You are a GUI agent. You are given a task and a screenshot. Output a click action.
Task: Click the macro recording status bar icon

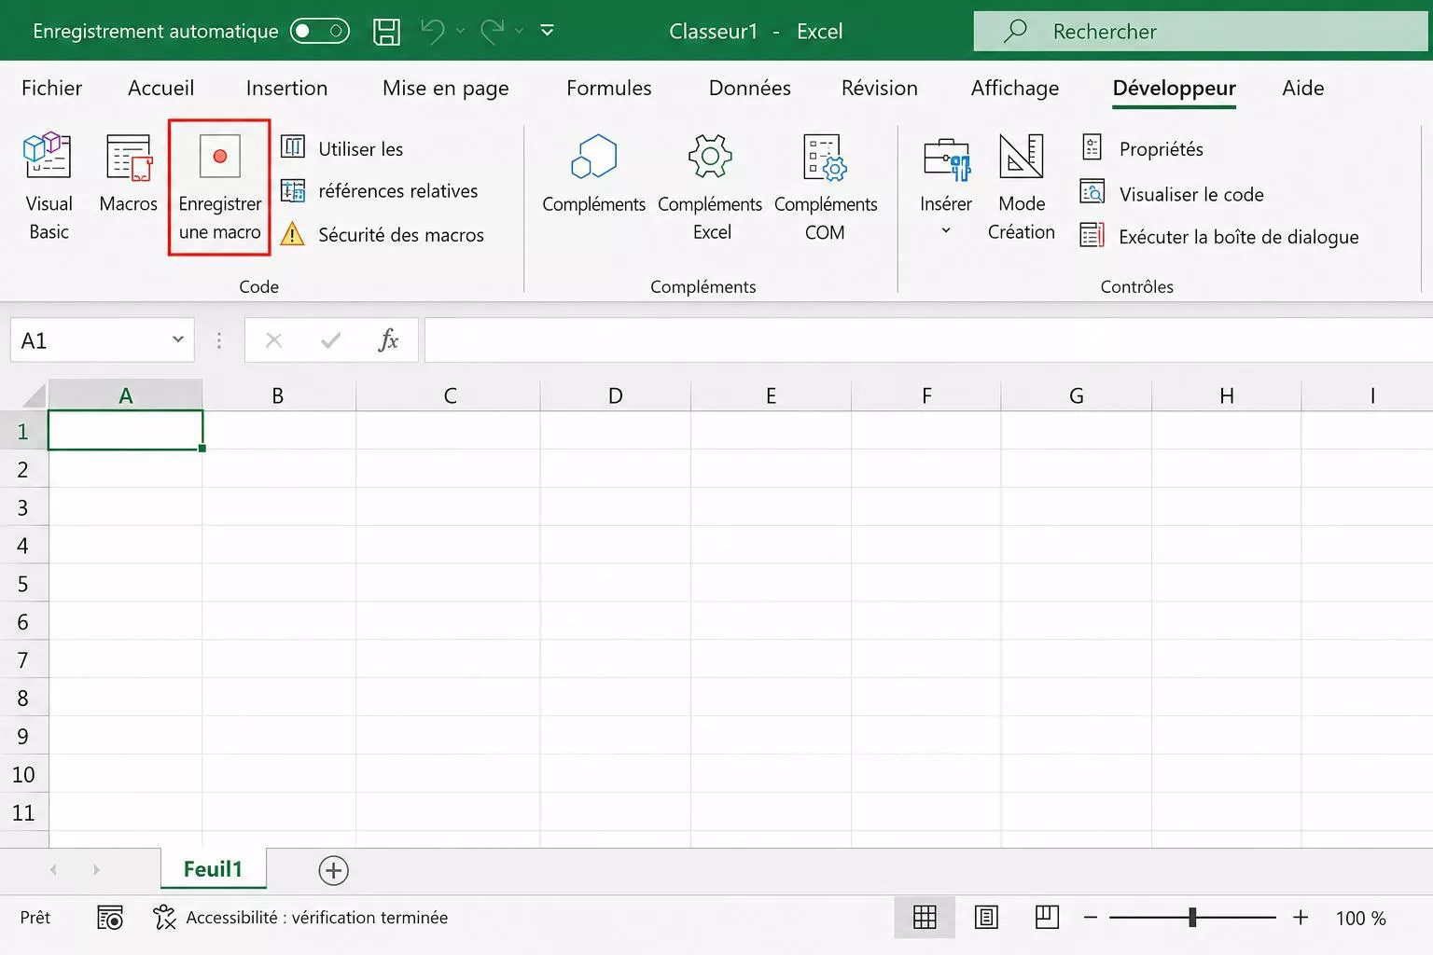[110, 918]
